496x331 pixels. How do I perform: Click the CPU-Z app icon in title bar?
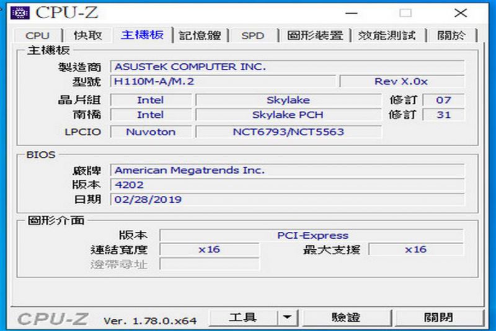coord(20,13)
